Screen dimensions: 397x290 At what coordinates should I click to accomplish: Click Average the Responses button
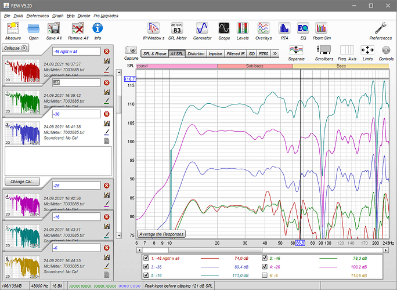coord(161,234)
